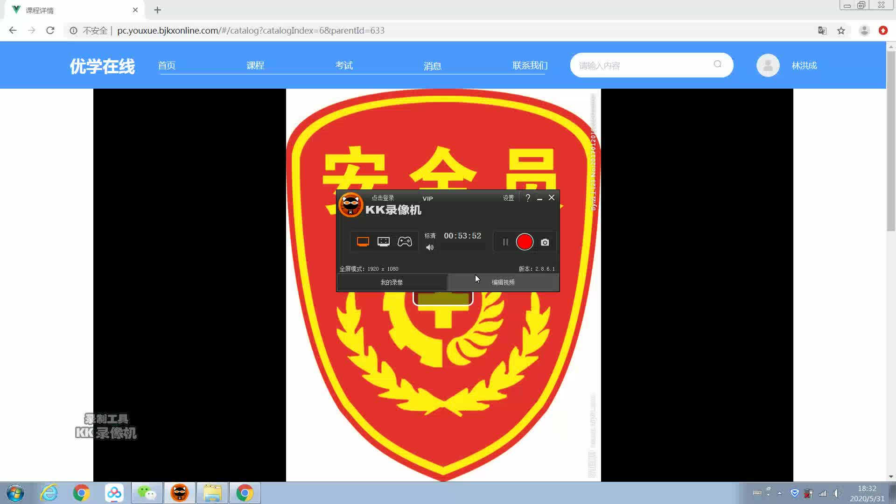
Task: Open 编辑视频 tab
Action: [x=503, y=282]
